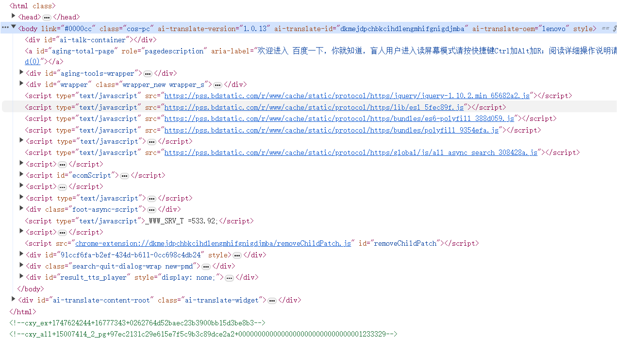Click the ellipsis in ecomScript script
The width and height of the screenshot is (617, 355).
124,176
